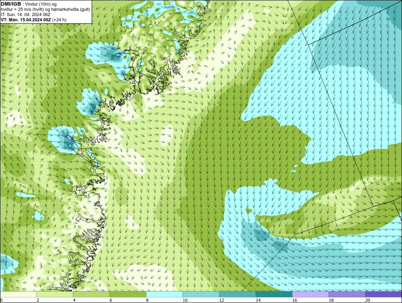Click the 18–20 m/s purple legend swatch

tap(347, 294)
